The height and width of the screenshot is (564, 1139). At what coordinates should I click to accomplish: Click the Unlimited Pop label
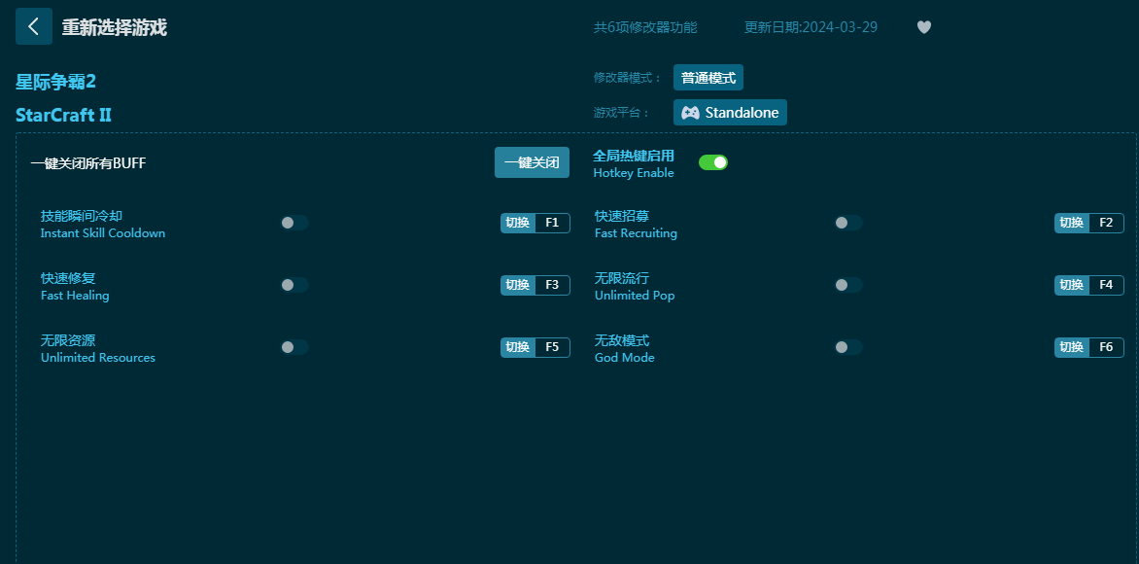[635, 296]
